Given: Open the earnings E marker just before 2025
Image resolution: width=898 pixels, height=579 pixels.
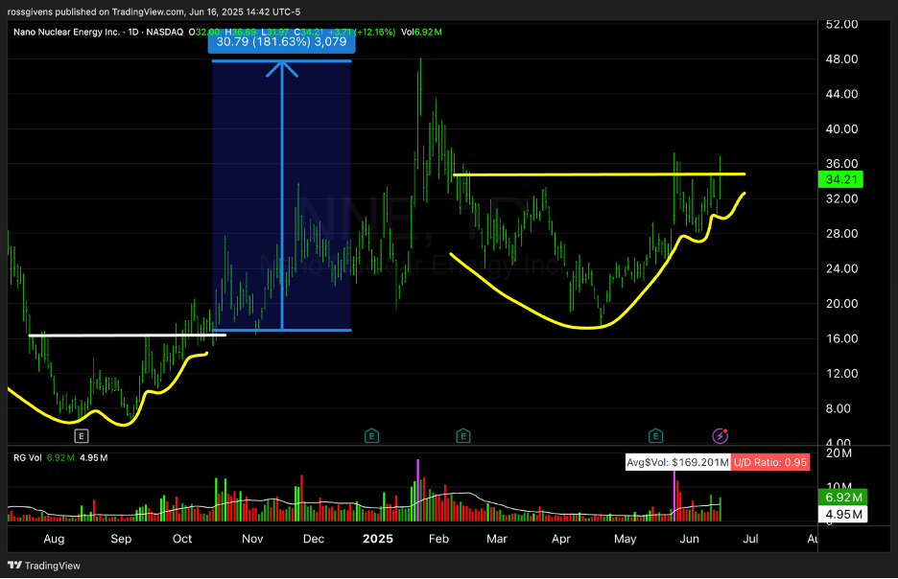Looking at the screenshot, I should click(371, 436).
